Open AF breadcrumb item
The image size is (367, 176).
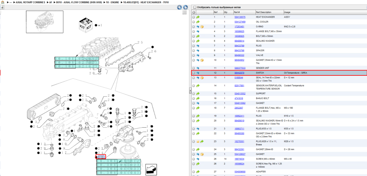click(51, 2)
